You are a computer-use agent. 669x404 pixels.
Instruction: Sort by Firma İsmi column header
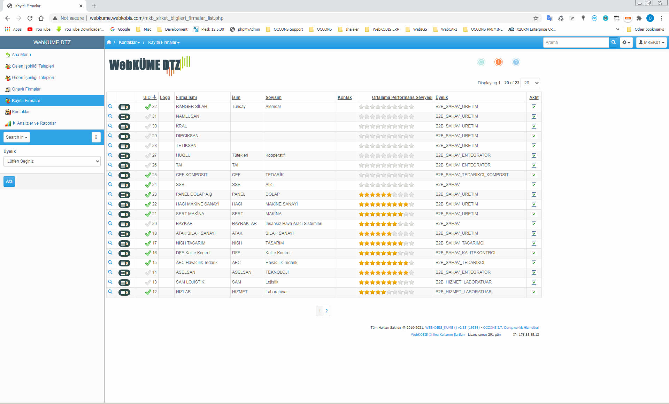pyautogui.click(x=186, y=98)
